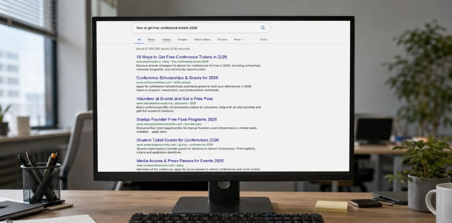The height and width of the screenshot is (223, 452).
Task: Open 'Student Ticket Grants for Conferences 2026' result
Action: click(178, 140)
